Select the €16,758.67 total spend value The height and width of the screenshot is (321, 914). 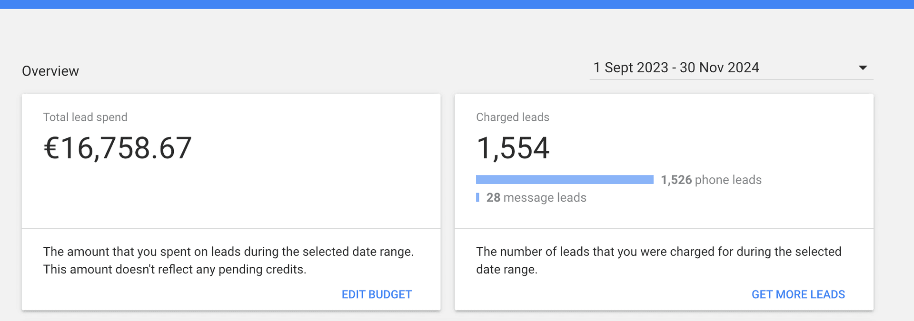point(118,148)
